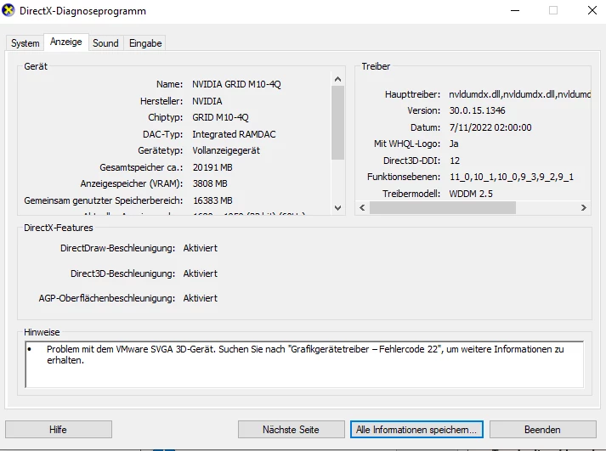Click device name NVIDIA GRID M10-4Q

tap(236, 84)
